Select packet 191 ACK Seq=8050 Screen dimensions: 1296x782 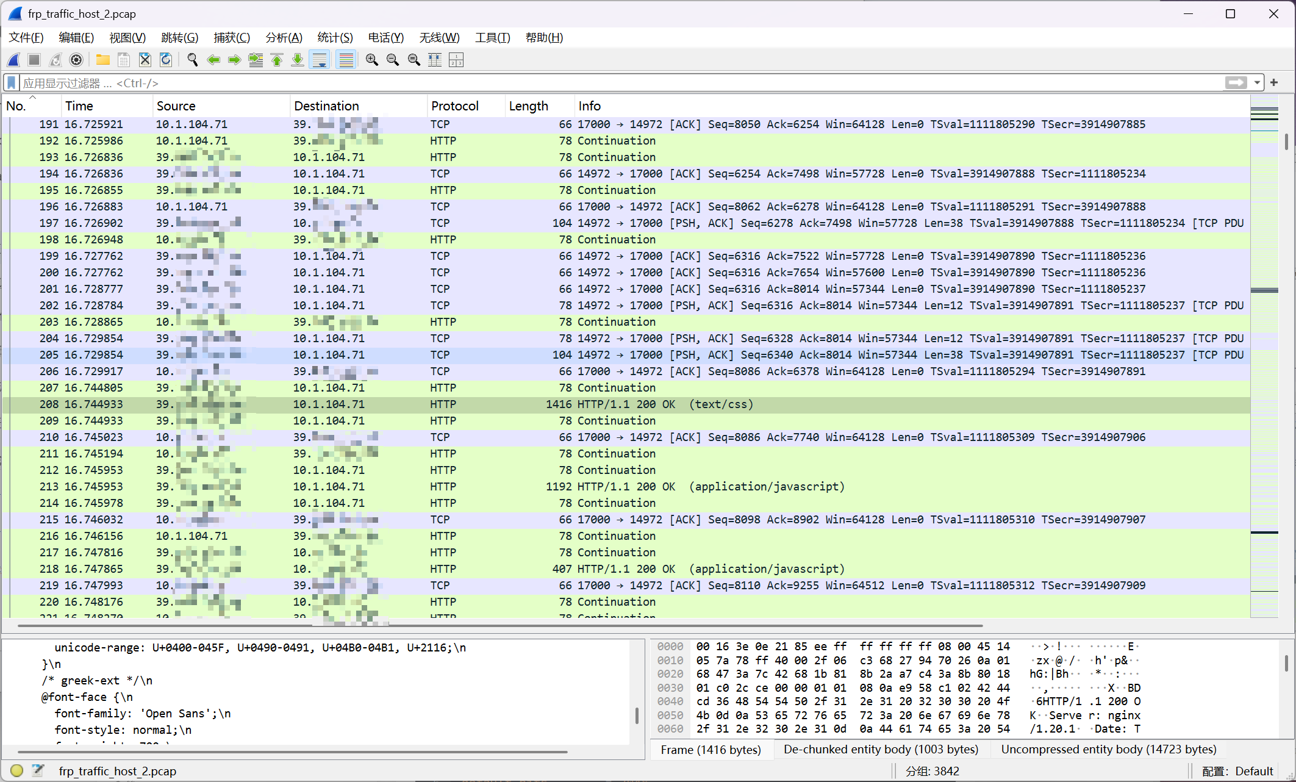coord(626,124)
